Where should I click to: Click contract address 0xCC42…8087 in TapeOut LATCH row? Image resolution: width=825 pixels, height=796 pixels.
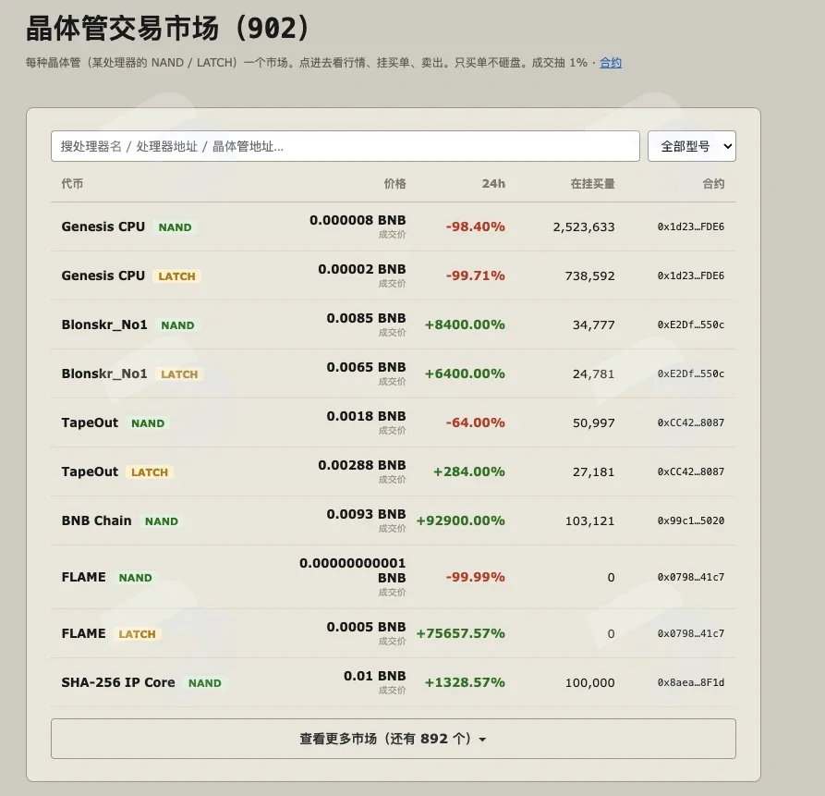point(691,471)
